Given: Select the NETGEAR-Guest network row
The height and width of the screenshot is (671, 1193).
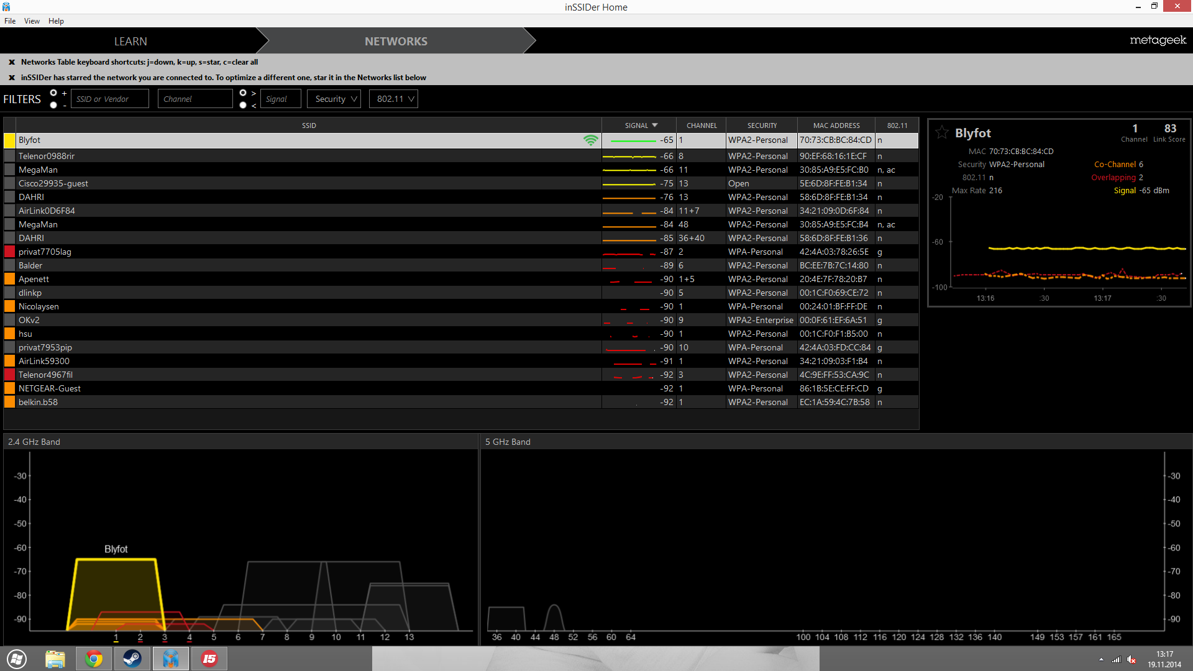Looking at the screenshot, I should 461,388.
